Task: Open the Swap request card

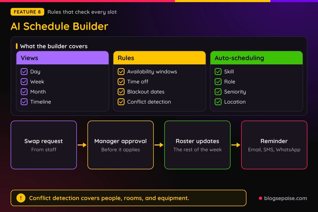Action: coord(44,145)
